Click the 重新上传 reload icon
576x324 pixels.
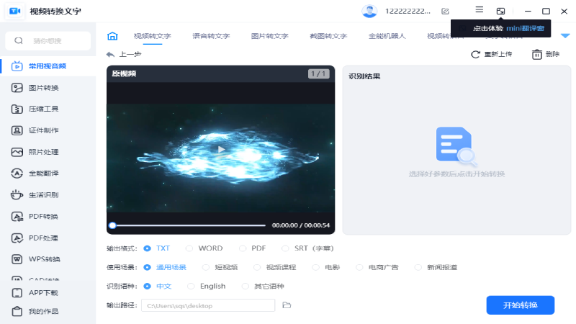click(475, 55)
